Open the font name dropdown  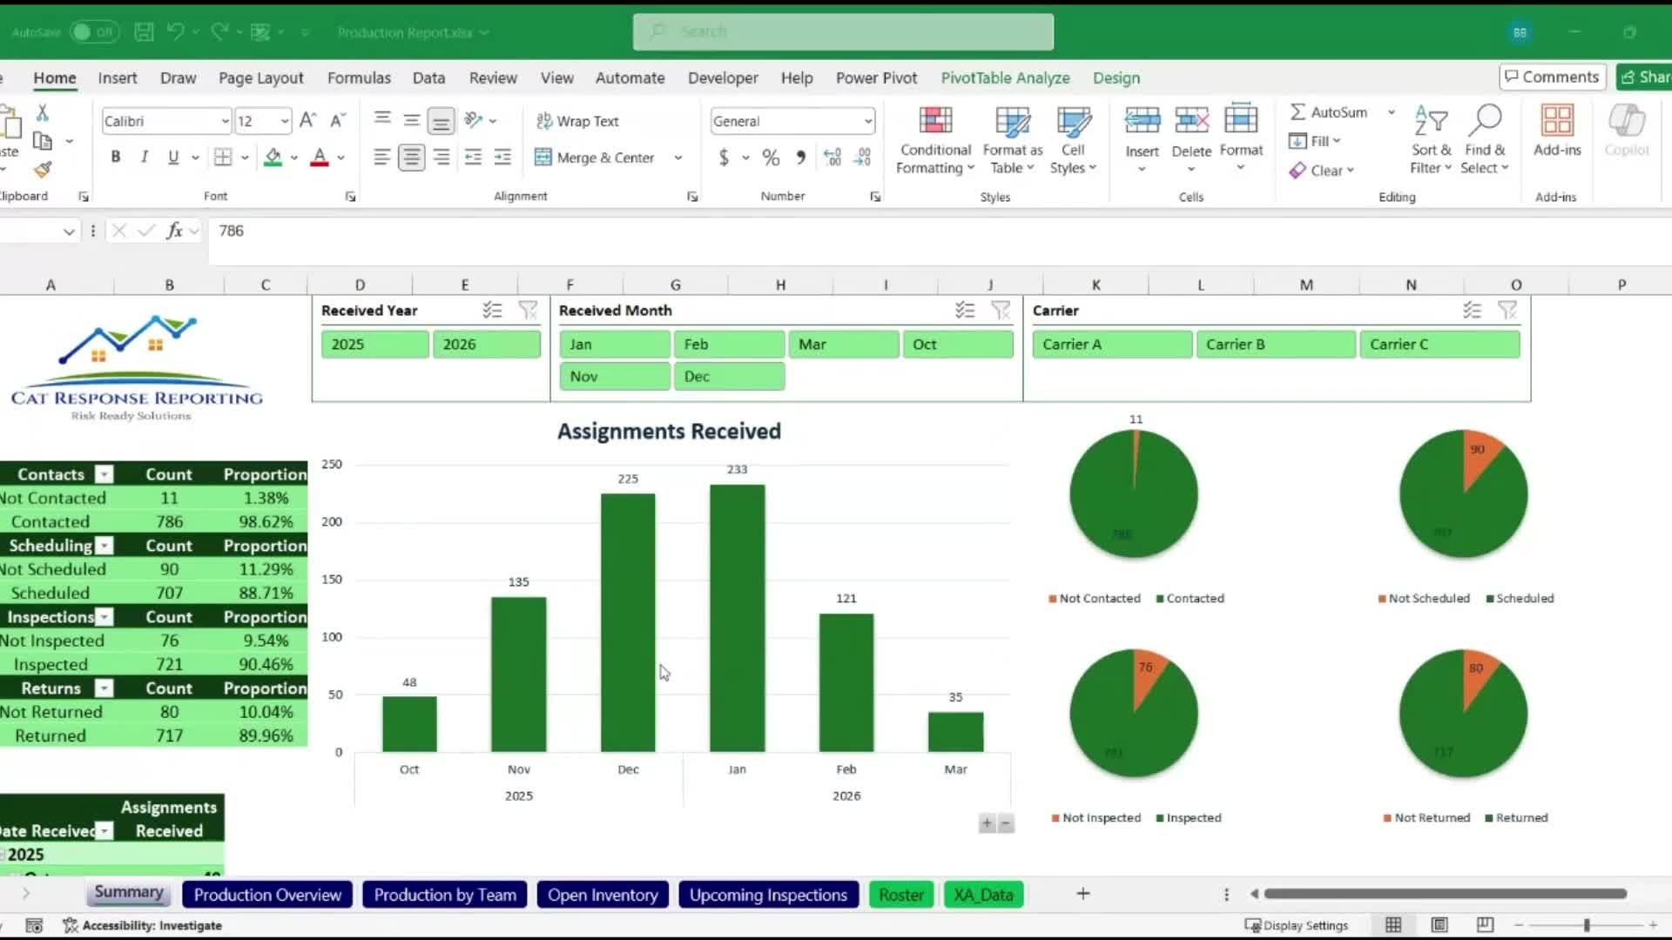[225, 122]
